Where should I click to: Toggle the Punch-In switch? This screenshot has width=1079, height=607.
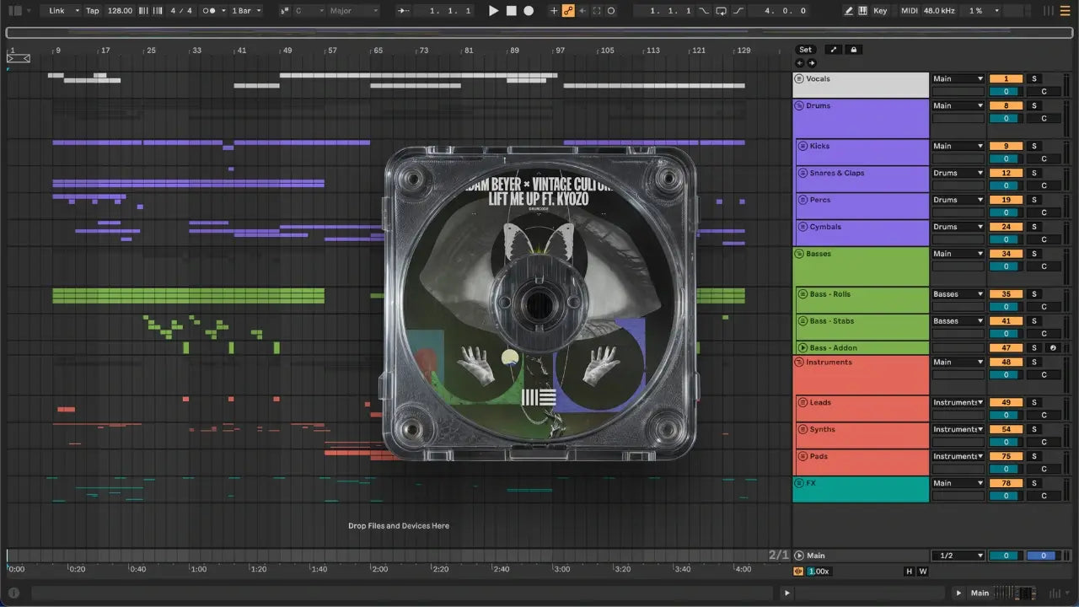704,11
